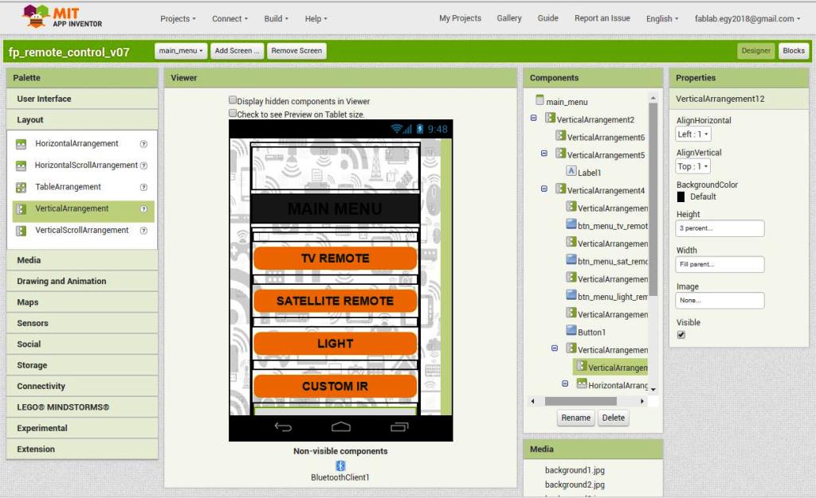Expand the Connectivity palette section
This screenshot has width=816, height=498.
tap(82, 387)
